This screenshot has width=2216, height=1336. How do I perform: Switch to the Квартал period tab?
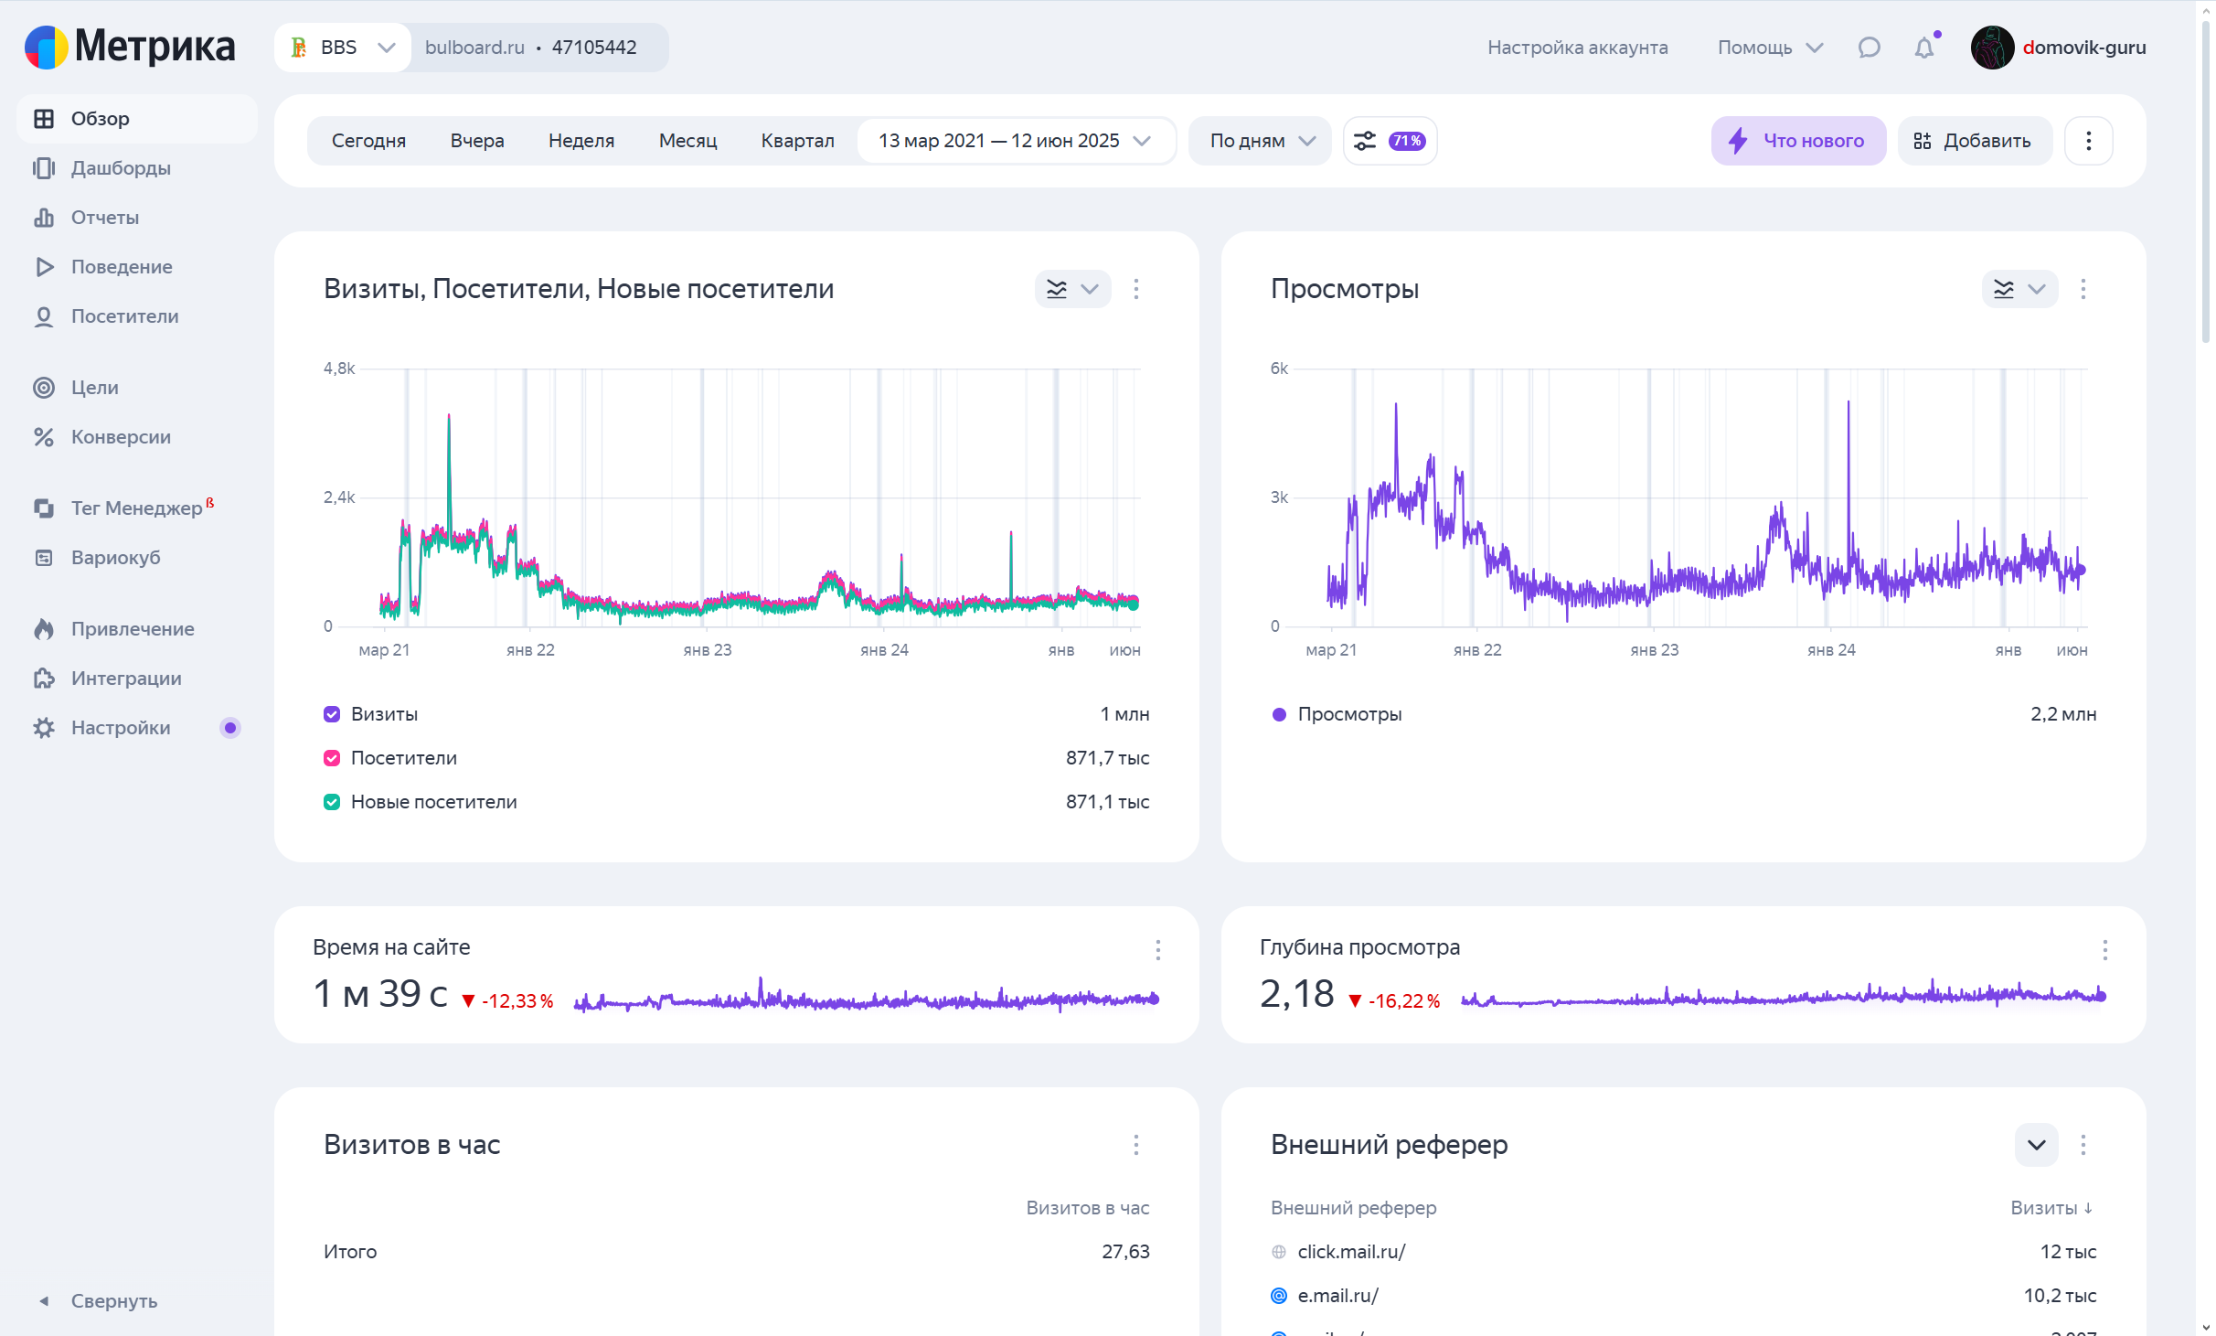coord(797,141)
